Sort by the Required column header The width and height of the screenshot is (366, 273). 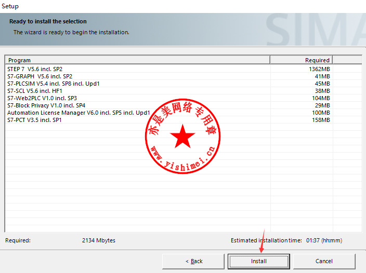coord(302,60)
